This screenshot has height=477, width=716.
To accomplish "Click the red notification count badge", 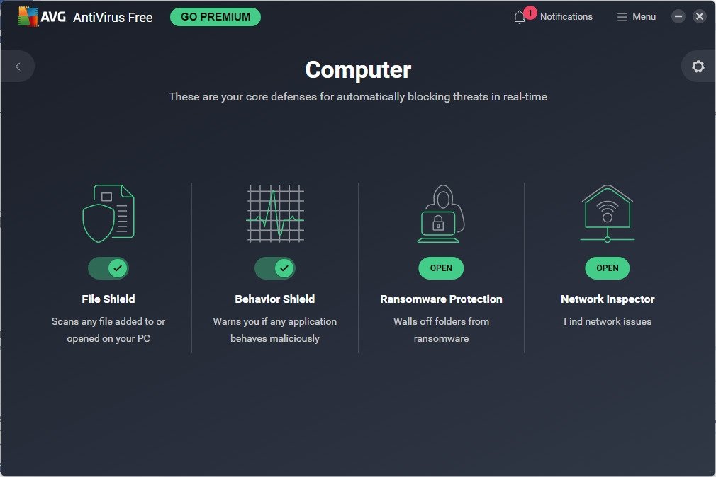I will 530,13.
